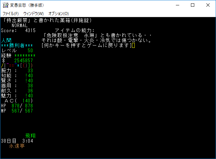The height and width of the screenshot is (159, 216).
Task: Open the ウィンドウ(W) menu
Action: (x=33, y=14)
